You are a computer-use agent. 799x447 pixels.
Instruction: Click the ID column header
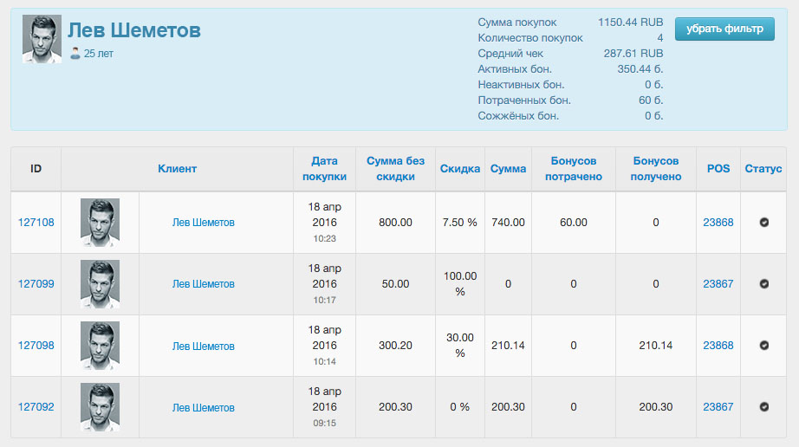[36, 169]
